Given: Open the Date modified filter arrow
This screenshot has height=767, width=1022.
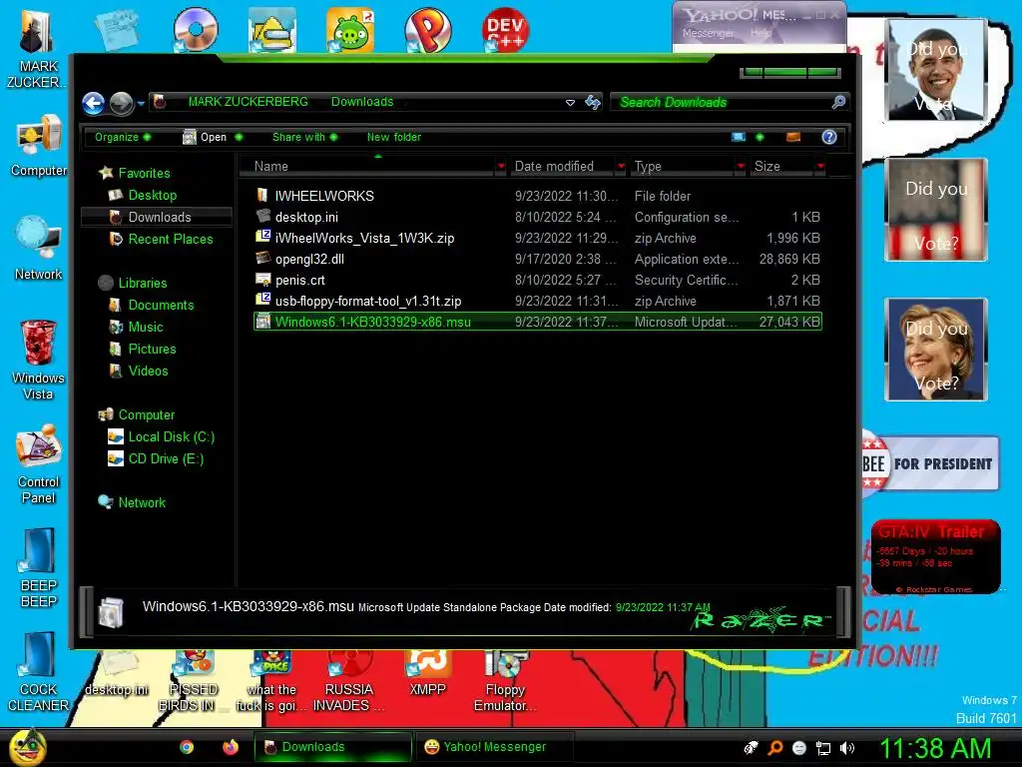Looking at the screenshot, I should (x=621, y=167).
